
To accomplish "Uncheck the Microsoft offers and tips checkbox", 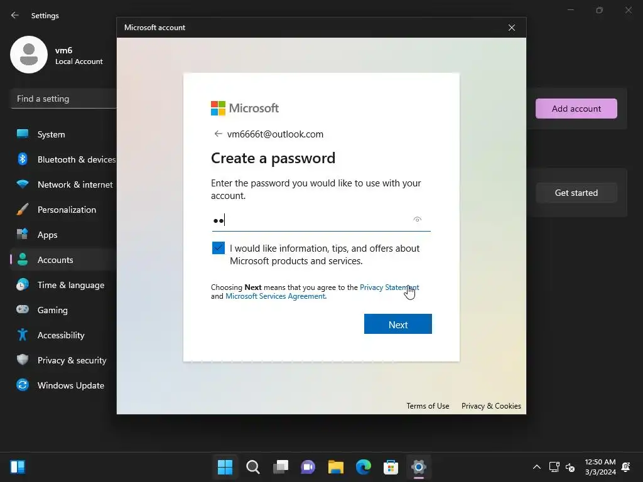I will coord(218,248).
